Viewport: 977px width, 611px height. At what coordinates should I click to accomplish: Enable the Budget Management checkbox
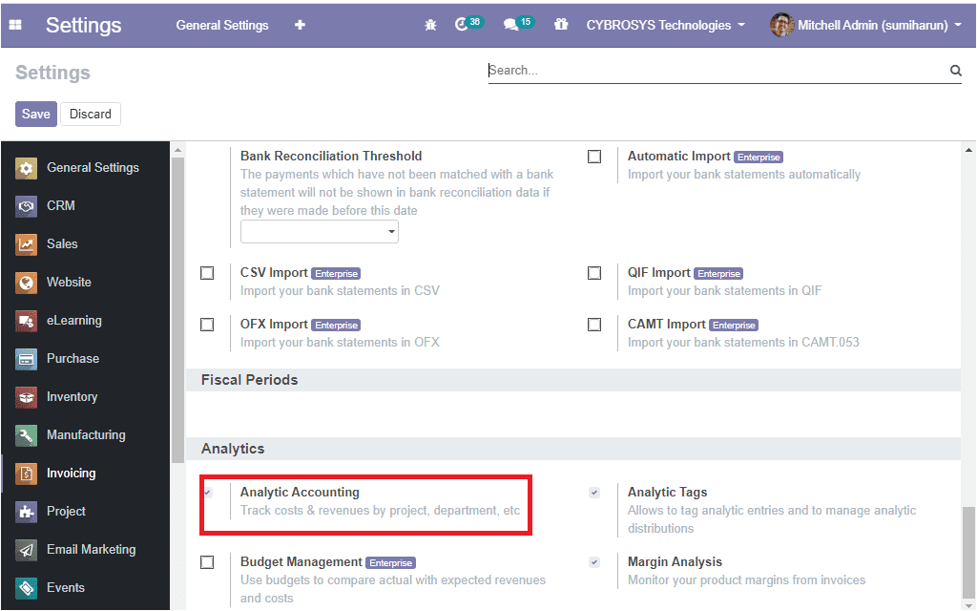[x=207, y=562]
